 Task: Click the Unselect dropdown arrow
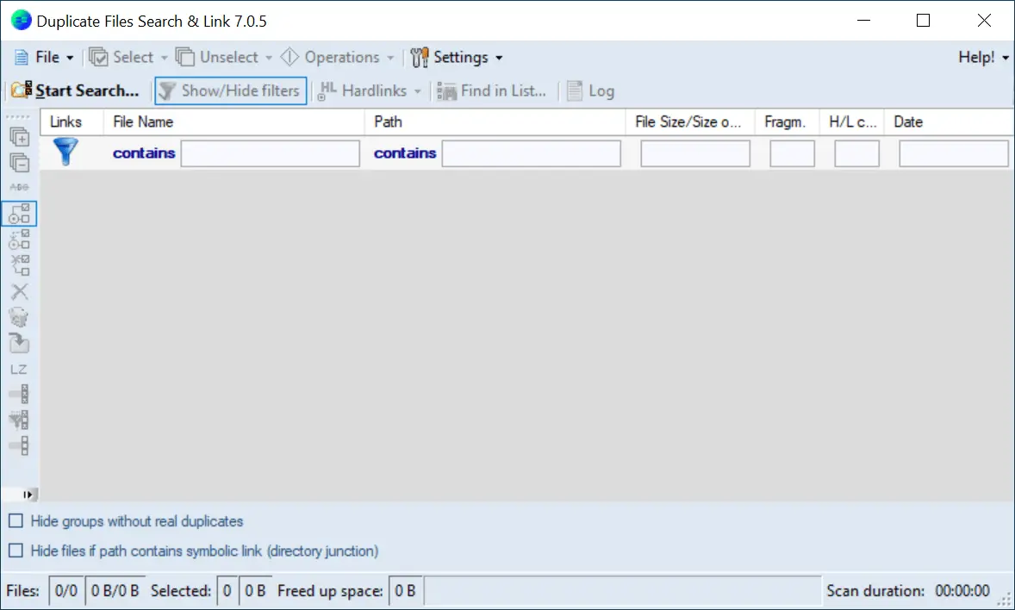pyautogui.click(x=269, y=58)
